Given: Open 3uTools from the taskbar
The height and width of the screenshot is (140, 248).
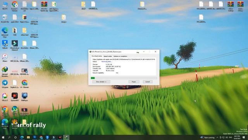Looking at the screenshot, I should (x=47, y=137).
